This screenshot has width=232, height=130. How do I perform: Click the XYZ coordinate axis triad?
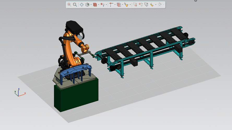tap(20, 92)
